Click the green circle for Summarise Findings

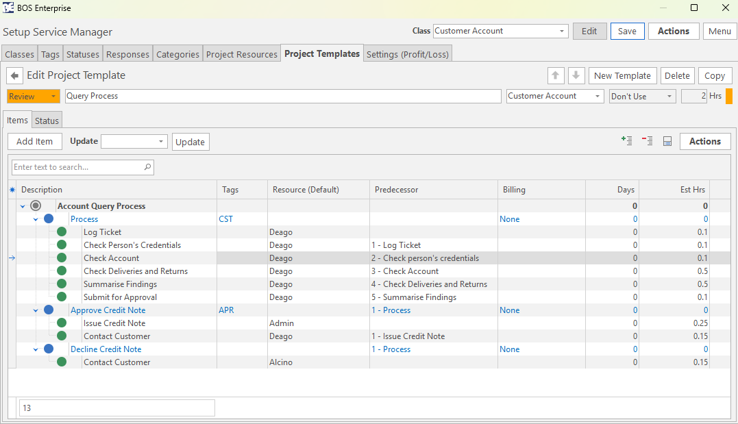[62, 284]
